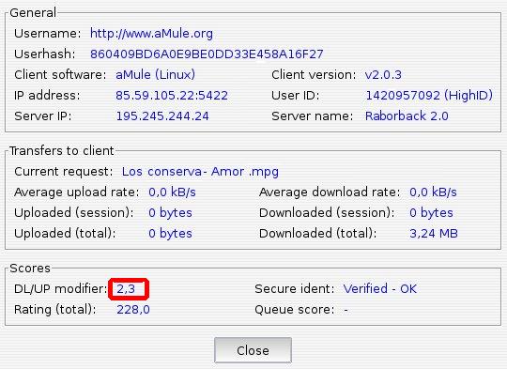This screenshot has height=369, width=507.
Task: Click the Username: label
Action: click(x=48, y=34)
